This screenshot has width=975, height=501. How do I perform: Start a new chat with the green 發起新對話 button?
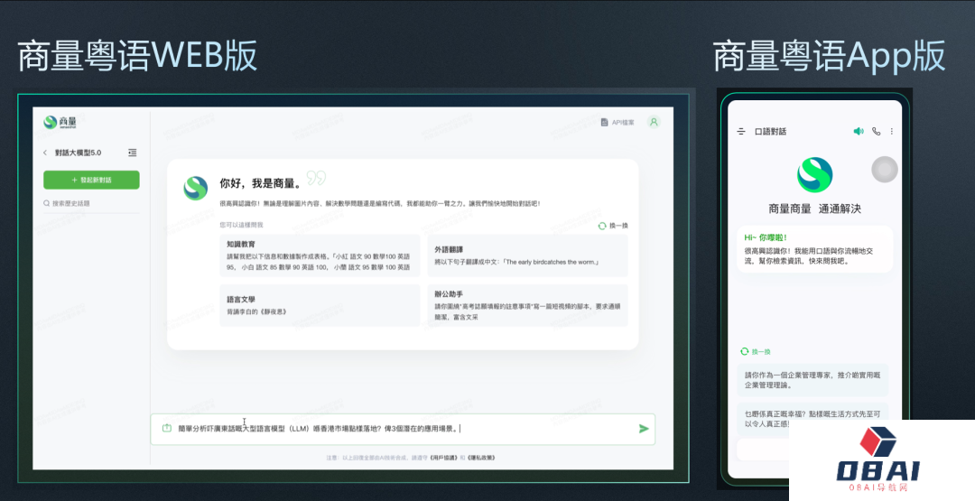(91, 180)
